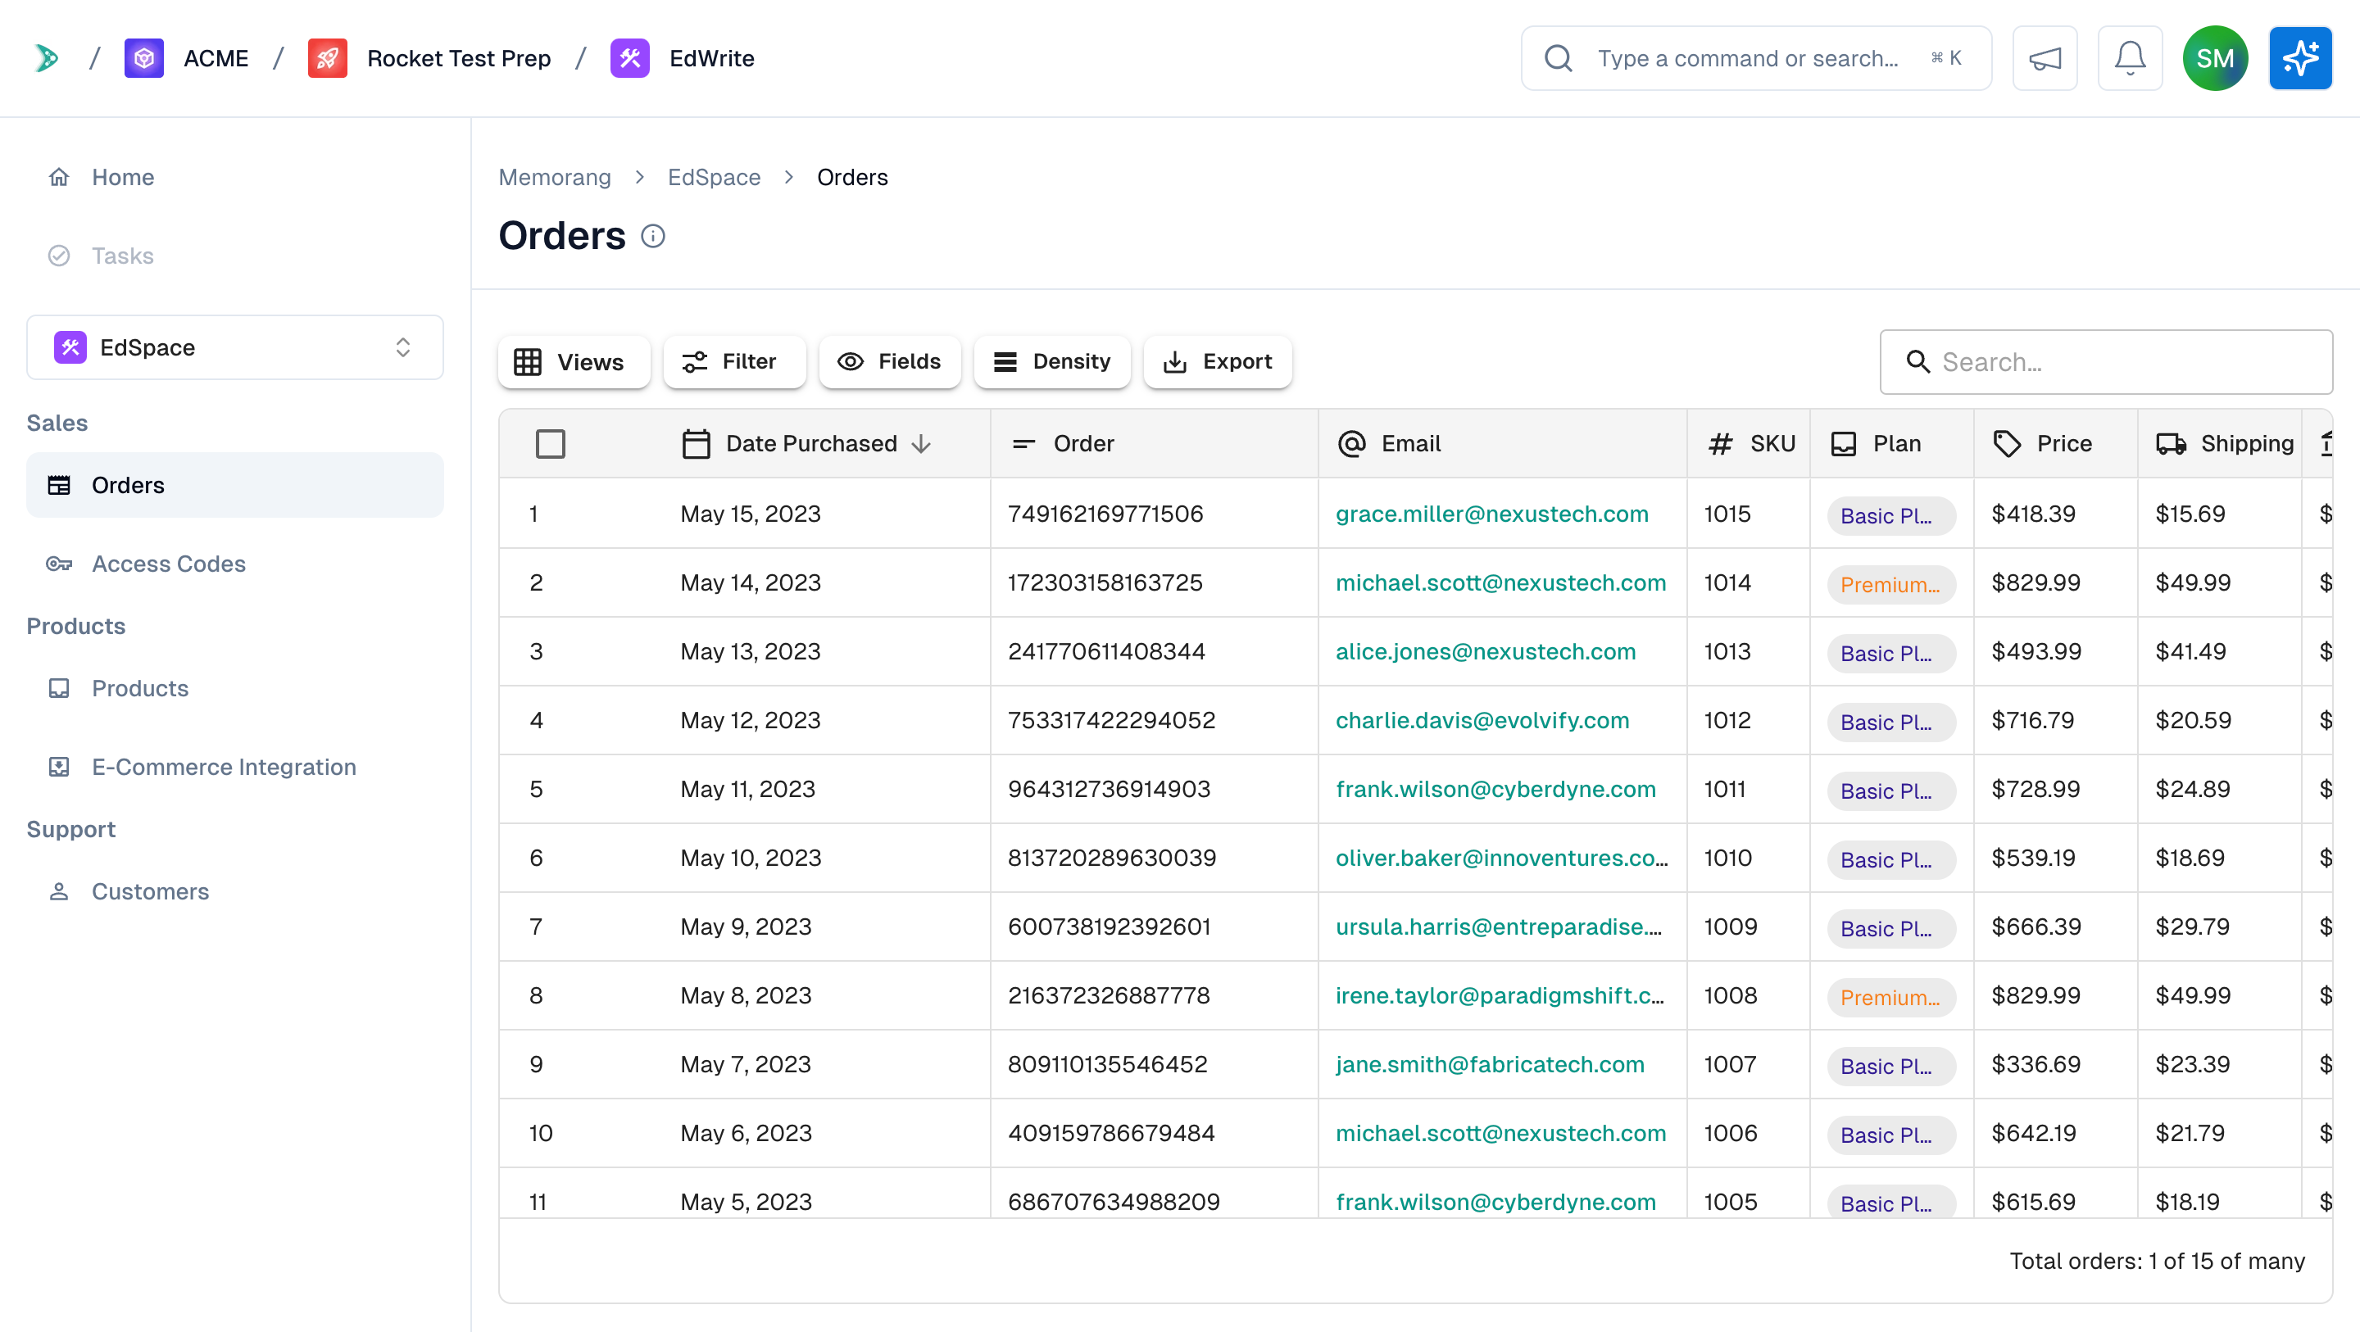Viewport: 2360px width, 1332px height.
Task: Click the magnifier icon in the command bar
Action: (1559, 59)
